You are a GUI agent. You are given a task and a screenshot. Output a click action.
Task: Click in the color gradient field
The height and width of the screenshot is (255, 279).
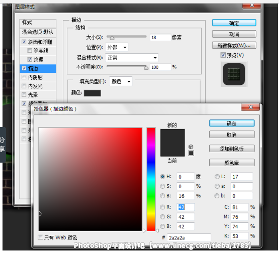90,179
